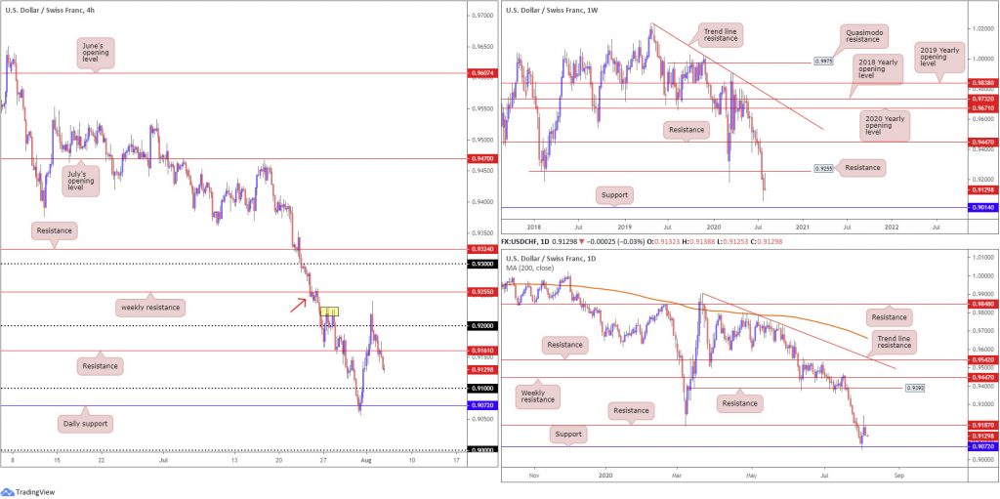This screenshot has height=499, width=1000.
Task: Click the '2019 Yearly opening level' callout
Action: pyautogui.click(x=940, y=58)
